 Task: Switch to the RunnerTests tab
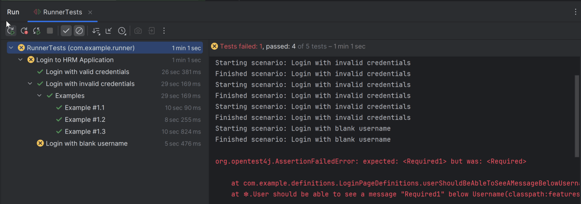tap(62, 12)
